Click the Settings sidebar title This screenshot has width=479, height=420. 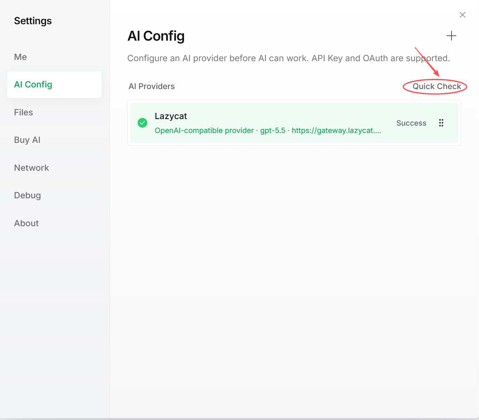click(33, 21)
